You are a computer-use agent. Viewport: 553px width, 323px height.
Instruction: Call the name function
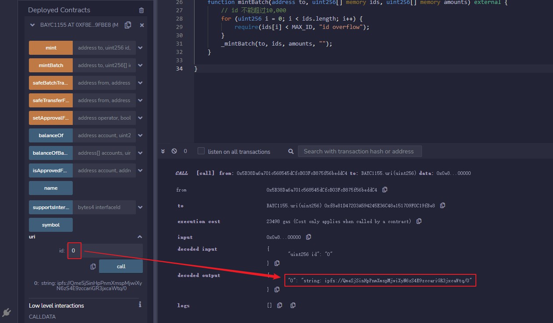51,188
